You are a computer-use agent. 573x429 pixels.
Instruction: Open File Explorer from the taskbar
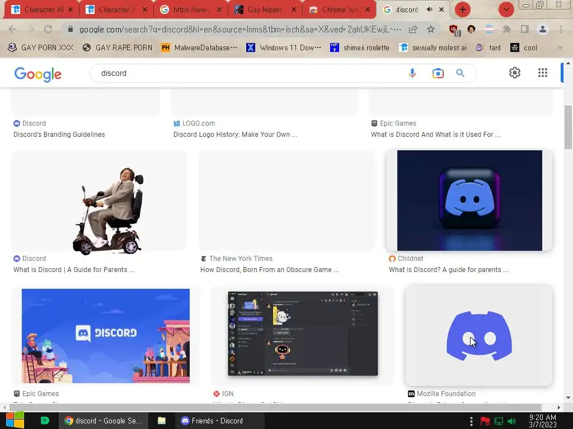pyautogui.click(x=162, y=421)
